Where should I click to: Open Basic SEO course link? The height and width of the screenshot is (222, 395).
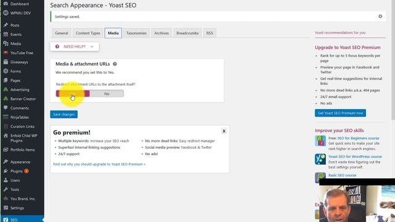[342, 175]
